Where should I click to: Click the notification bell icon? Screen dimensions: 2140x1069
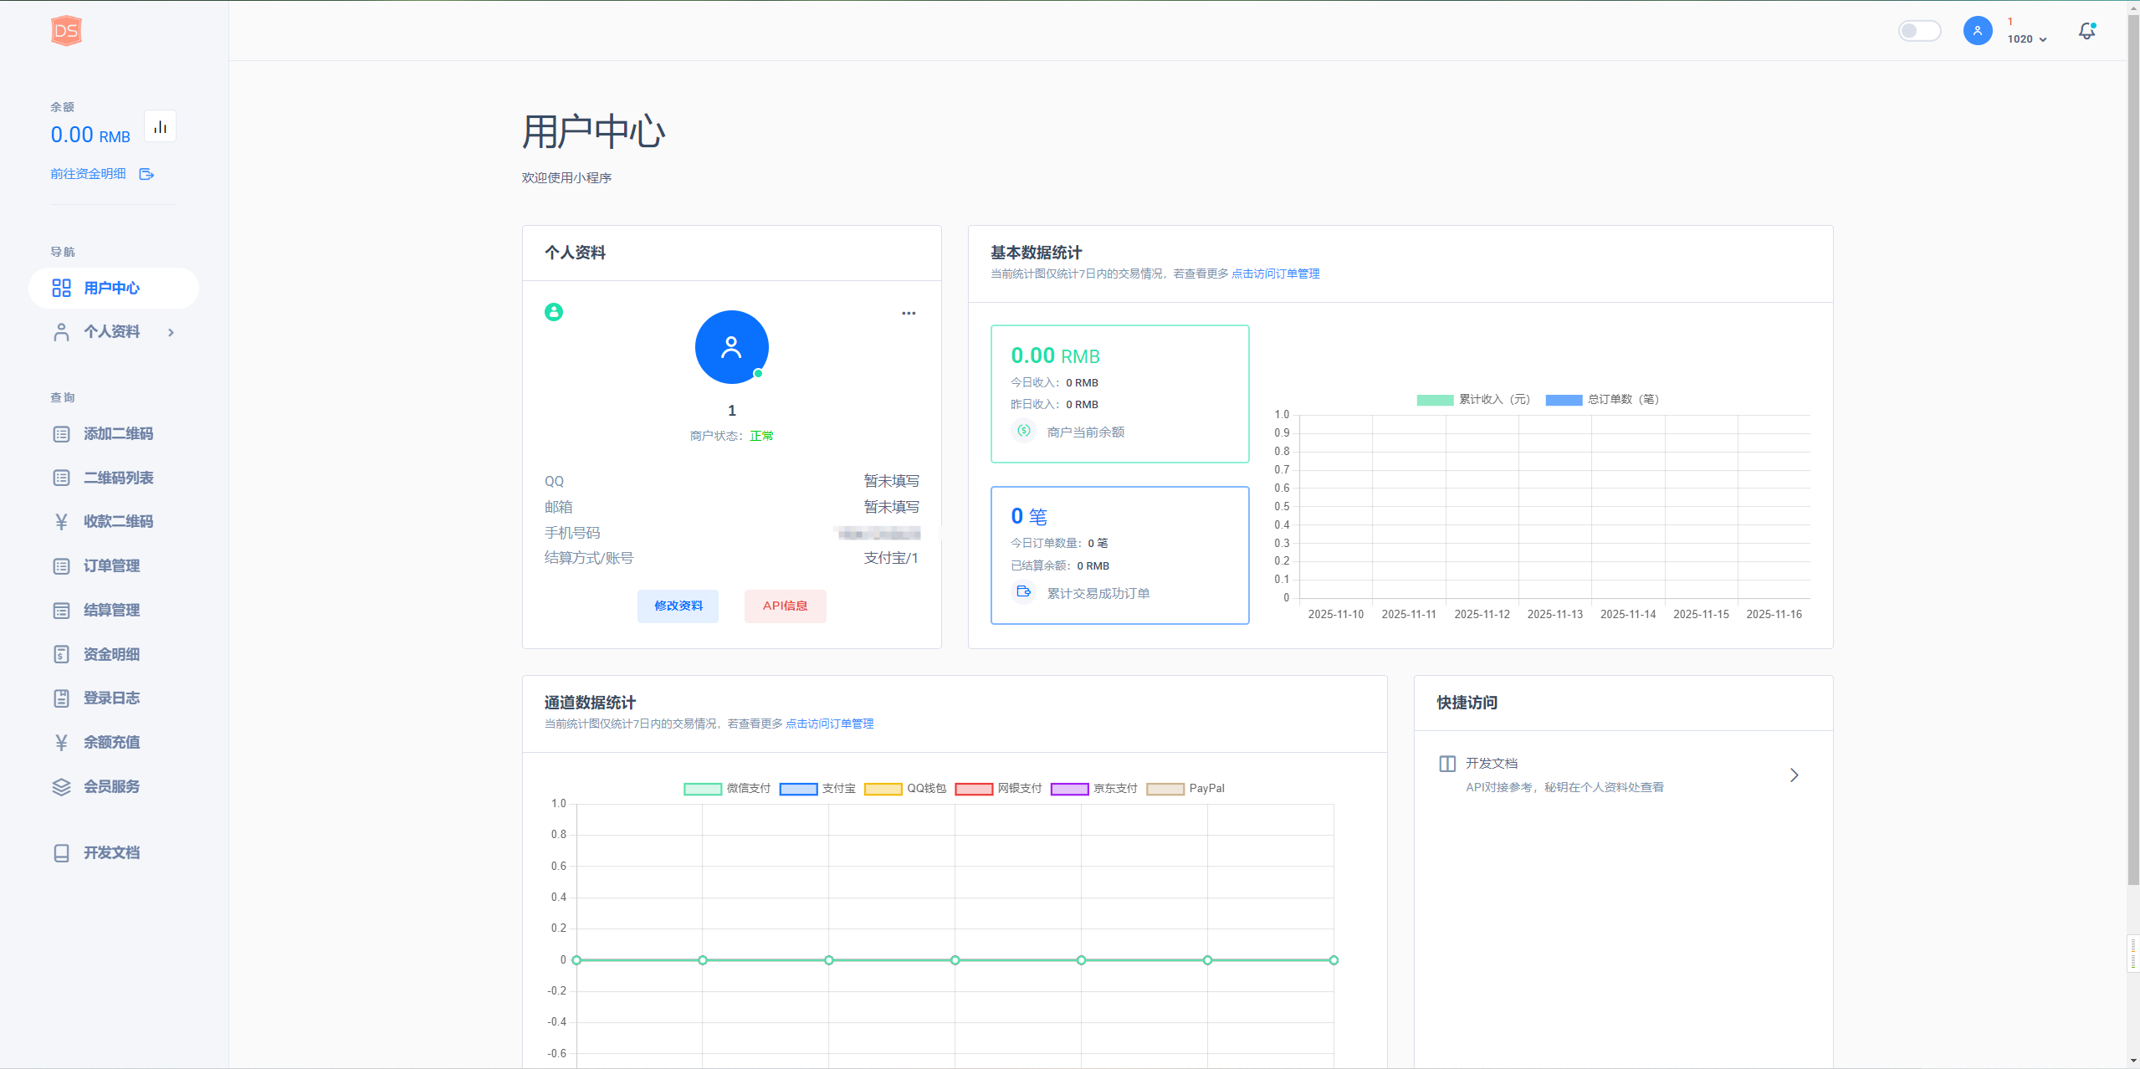(2086, 31)
